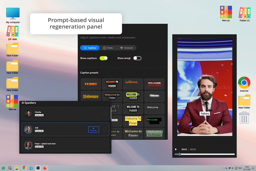
Task: Open the red app icon next to Photoshop
Action: click(x=45, y=168)
